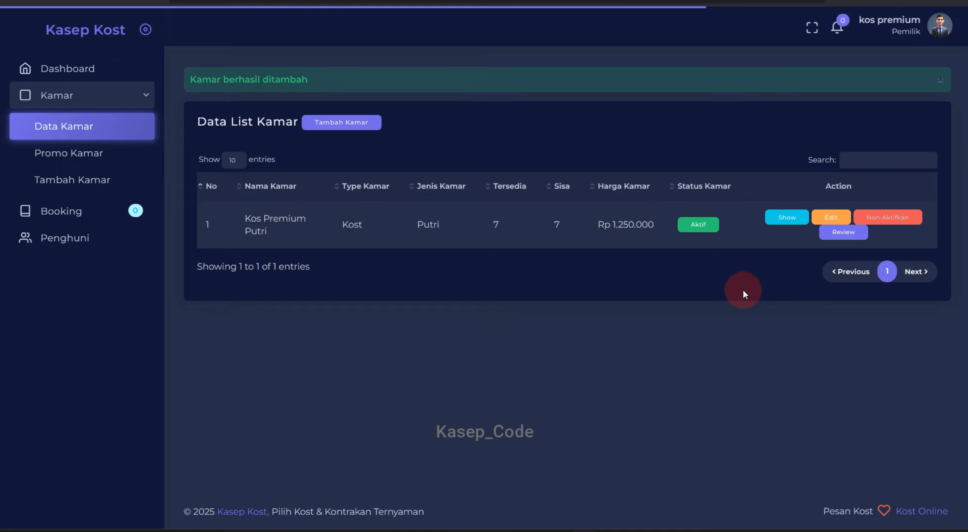Screen dimensions: 968x532
Task: Click the sidebar toggle circle icon
Action: click(x=145, y=29)
